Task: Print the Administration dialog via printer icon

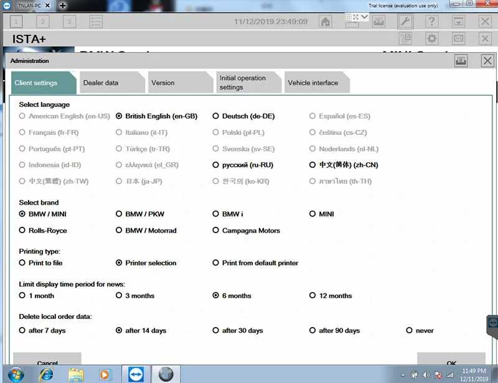Action: (461, 60)
